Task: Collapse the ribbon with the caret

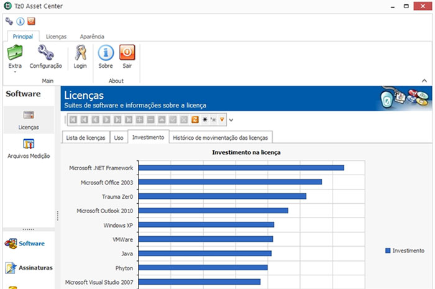Action: (x=424, y=81)
